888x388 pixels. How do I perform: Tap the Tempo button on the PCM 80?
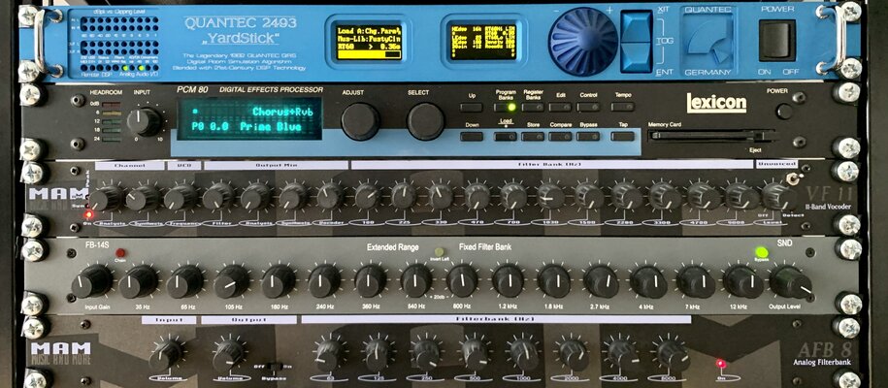tap(622, 107)
